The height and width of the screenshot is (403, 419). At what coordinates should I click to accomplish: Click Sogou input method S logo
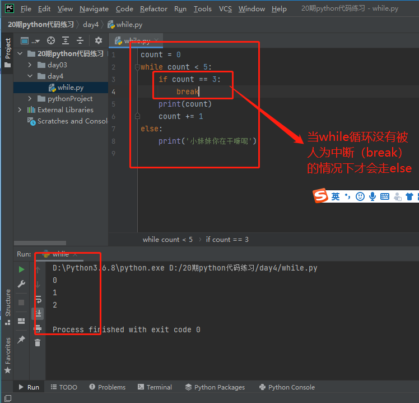(x=320, y=196)
